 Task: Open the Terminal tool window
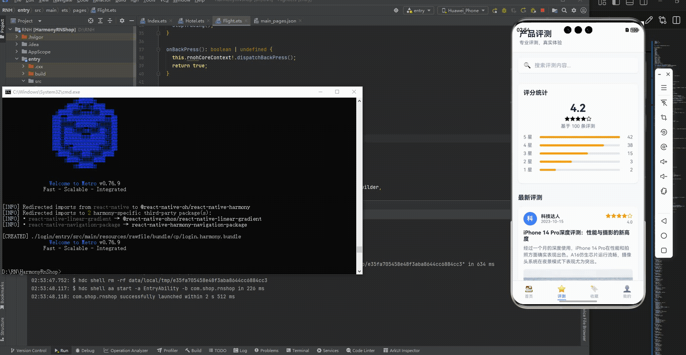tap(297, 351)
